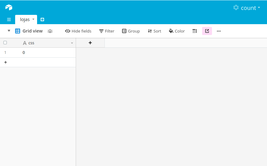Image resolution: width=267 pixels, height=166 pixels.
Task: Open the share view icon
Action: (x=207, y=31)
